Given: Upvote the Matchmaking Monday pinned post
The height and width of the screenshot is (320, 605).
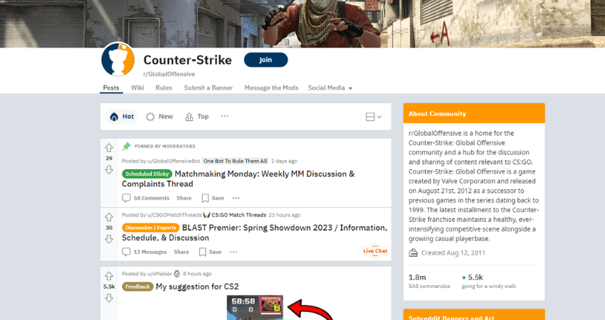Looking at the screenshot, I should click(109, 148).
